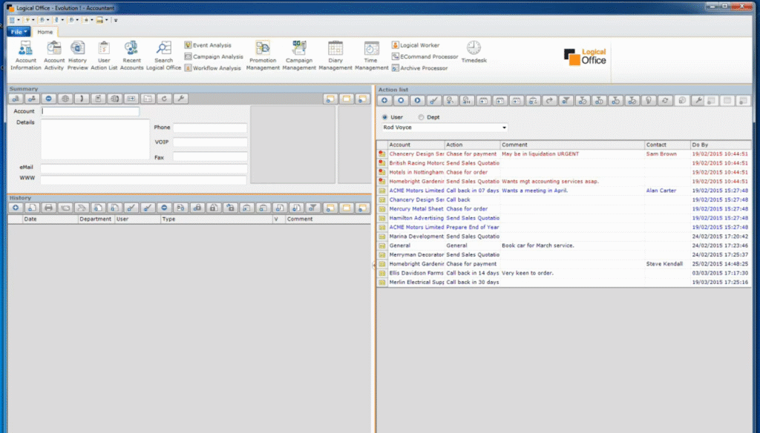Open Workflow Analysis
The width and height of the screenshot is (760, 433).
(x=212, y=68)
